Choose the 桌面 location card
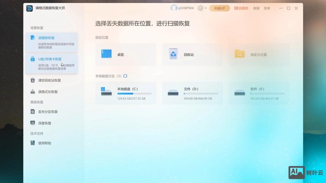This screenshot has width=326, height=183. click(125, 55)
